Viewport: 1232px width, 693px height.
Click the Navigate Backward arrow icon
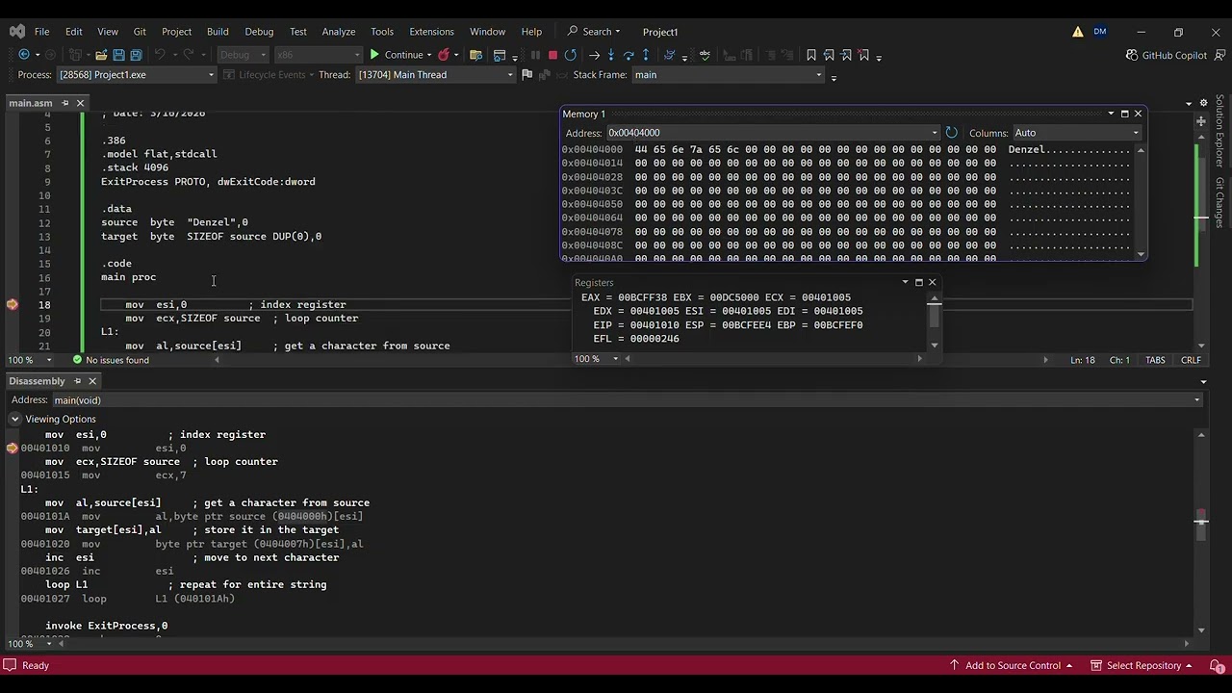click(24, 55)
